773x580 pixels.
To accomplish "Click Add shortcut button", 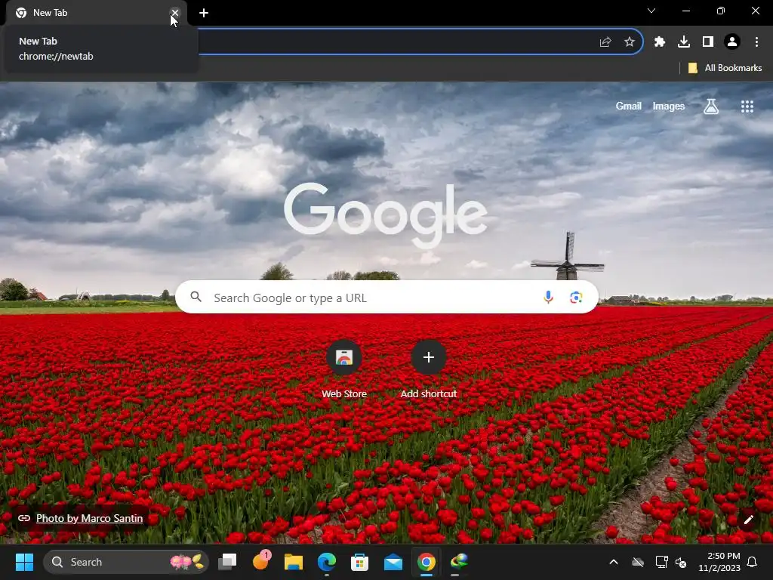I will pyautogui.click(x=429, y=370).
